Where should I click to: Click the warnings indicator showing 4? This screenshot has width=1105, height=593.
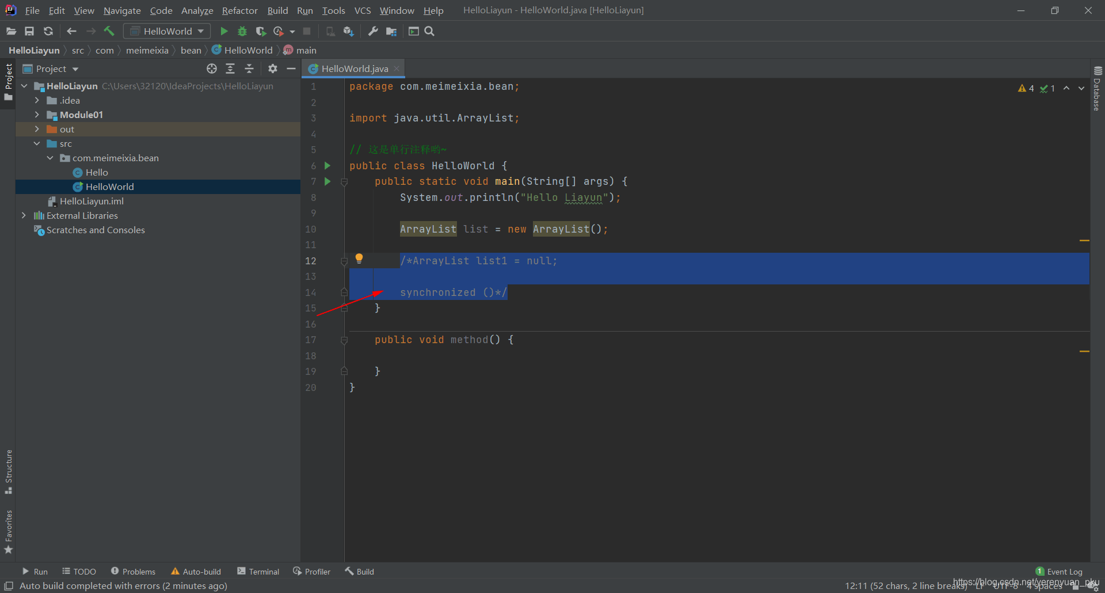[1026, 88]
